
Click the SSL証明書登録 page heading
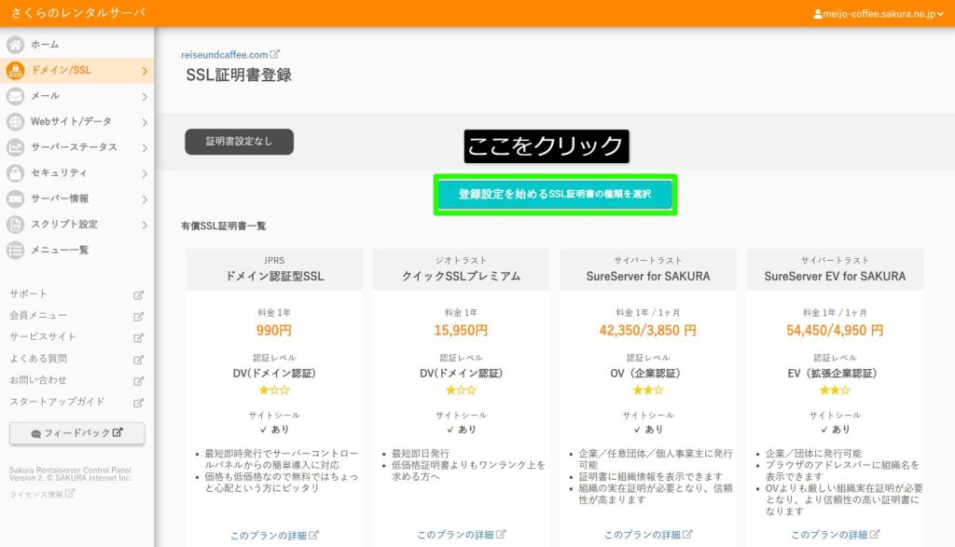[239, 75]
